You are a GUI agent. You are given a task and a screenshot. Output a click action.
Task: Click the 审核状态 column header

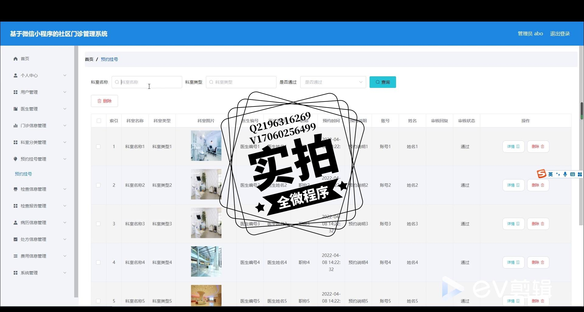pyautogui.click(x=467, y=121)
